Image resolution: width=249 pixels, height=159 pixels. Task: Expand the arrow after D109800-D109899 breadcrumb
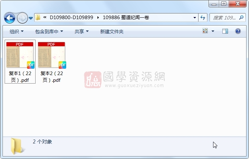pyautogui.click(x=98, y=18)
